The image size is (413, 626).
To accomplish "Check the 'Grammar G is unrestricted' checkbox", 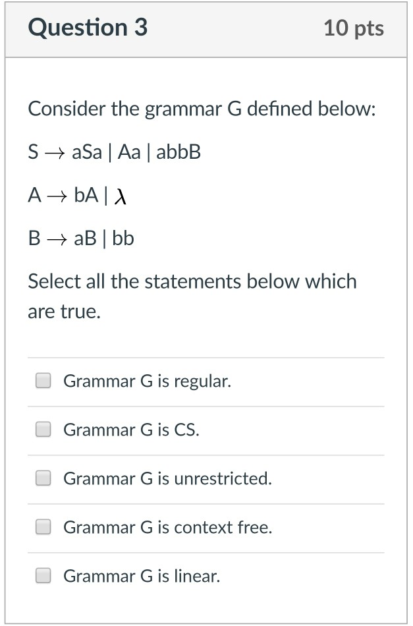I will pos(43,478).
